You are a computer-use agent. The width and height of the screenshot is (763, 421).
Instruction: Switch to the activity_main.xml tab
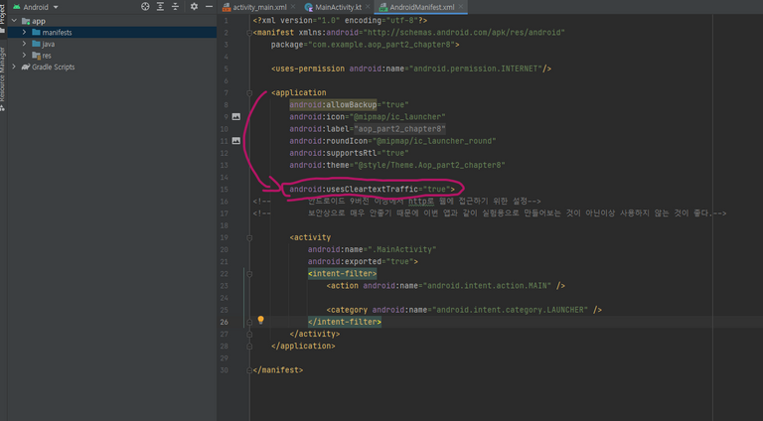pyautogui.click(x=259, y=7)
